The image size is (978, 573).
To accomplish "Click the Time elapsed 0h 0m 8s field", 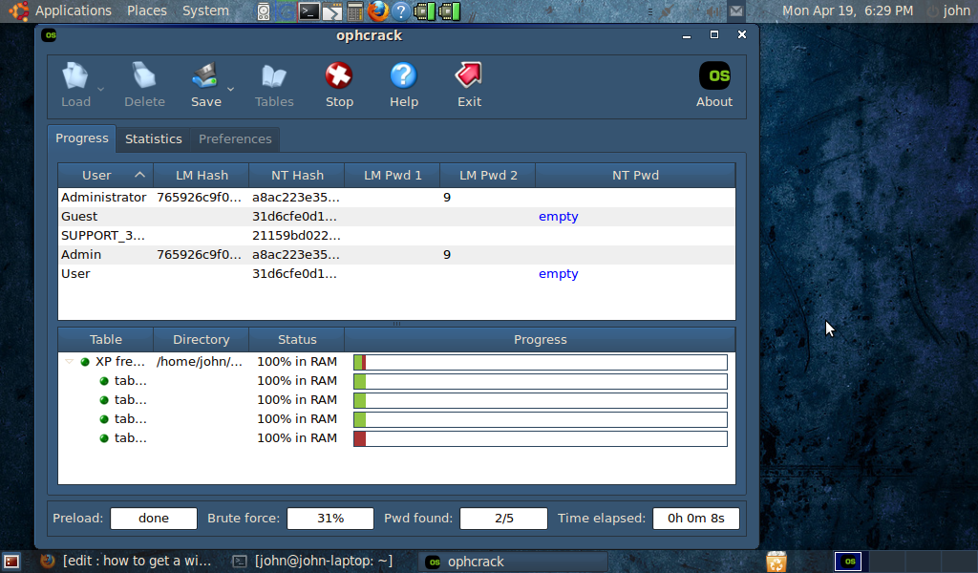I will (696, 519).
